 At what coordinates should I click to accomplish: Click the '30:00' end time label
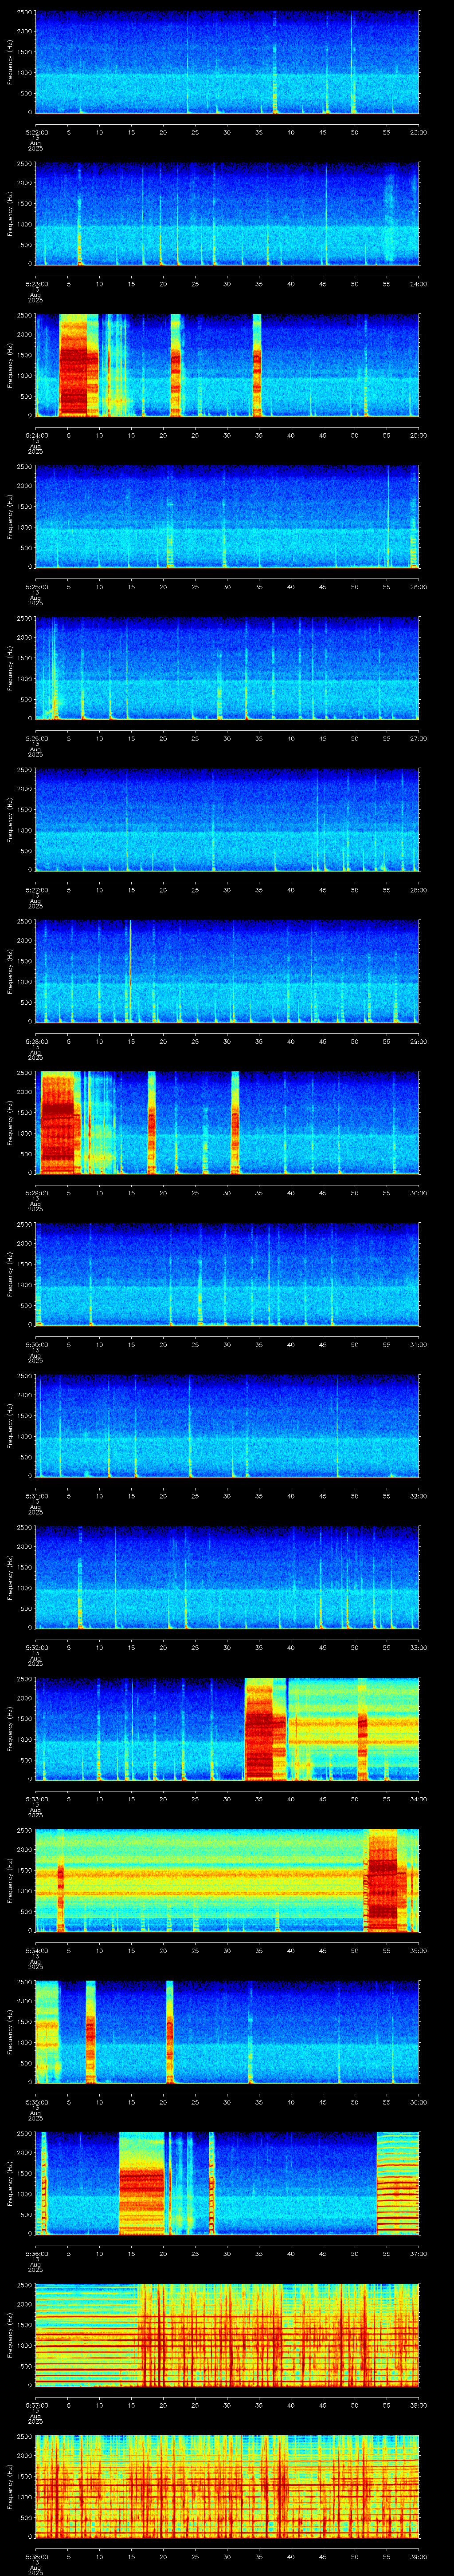tap(418, 1193)
